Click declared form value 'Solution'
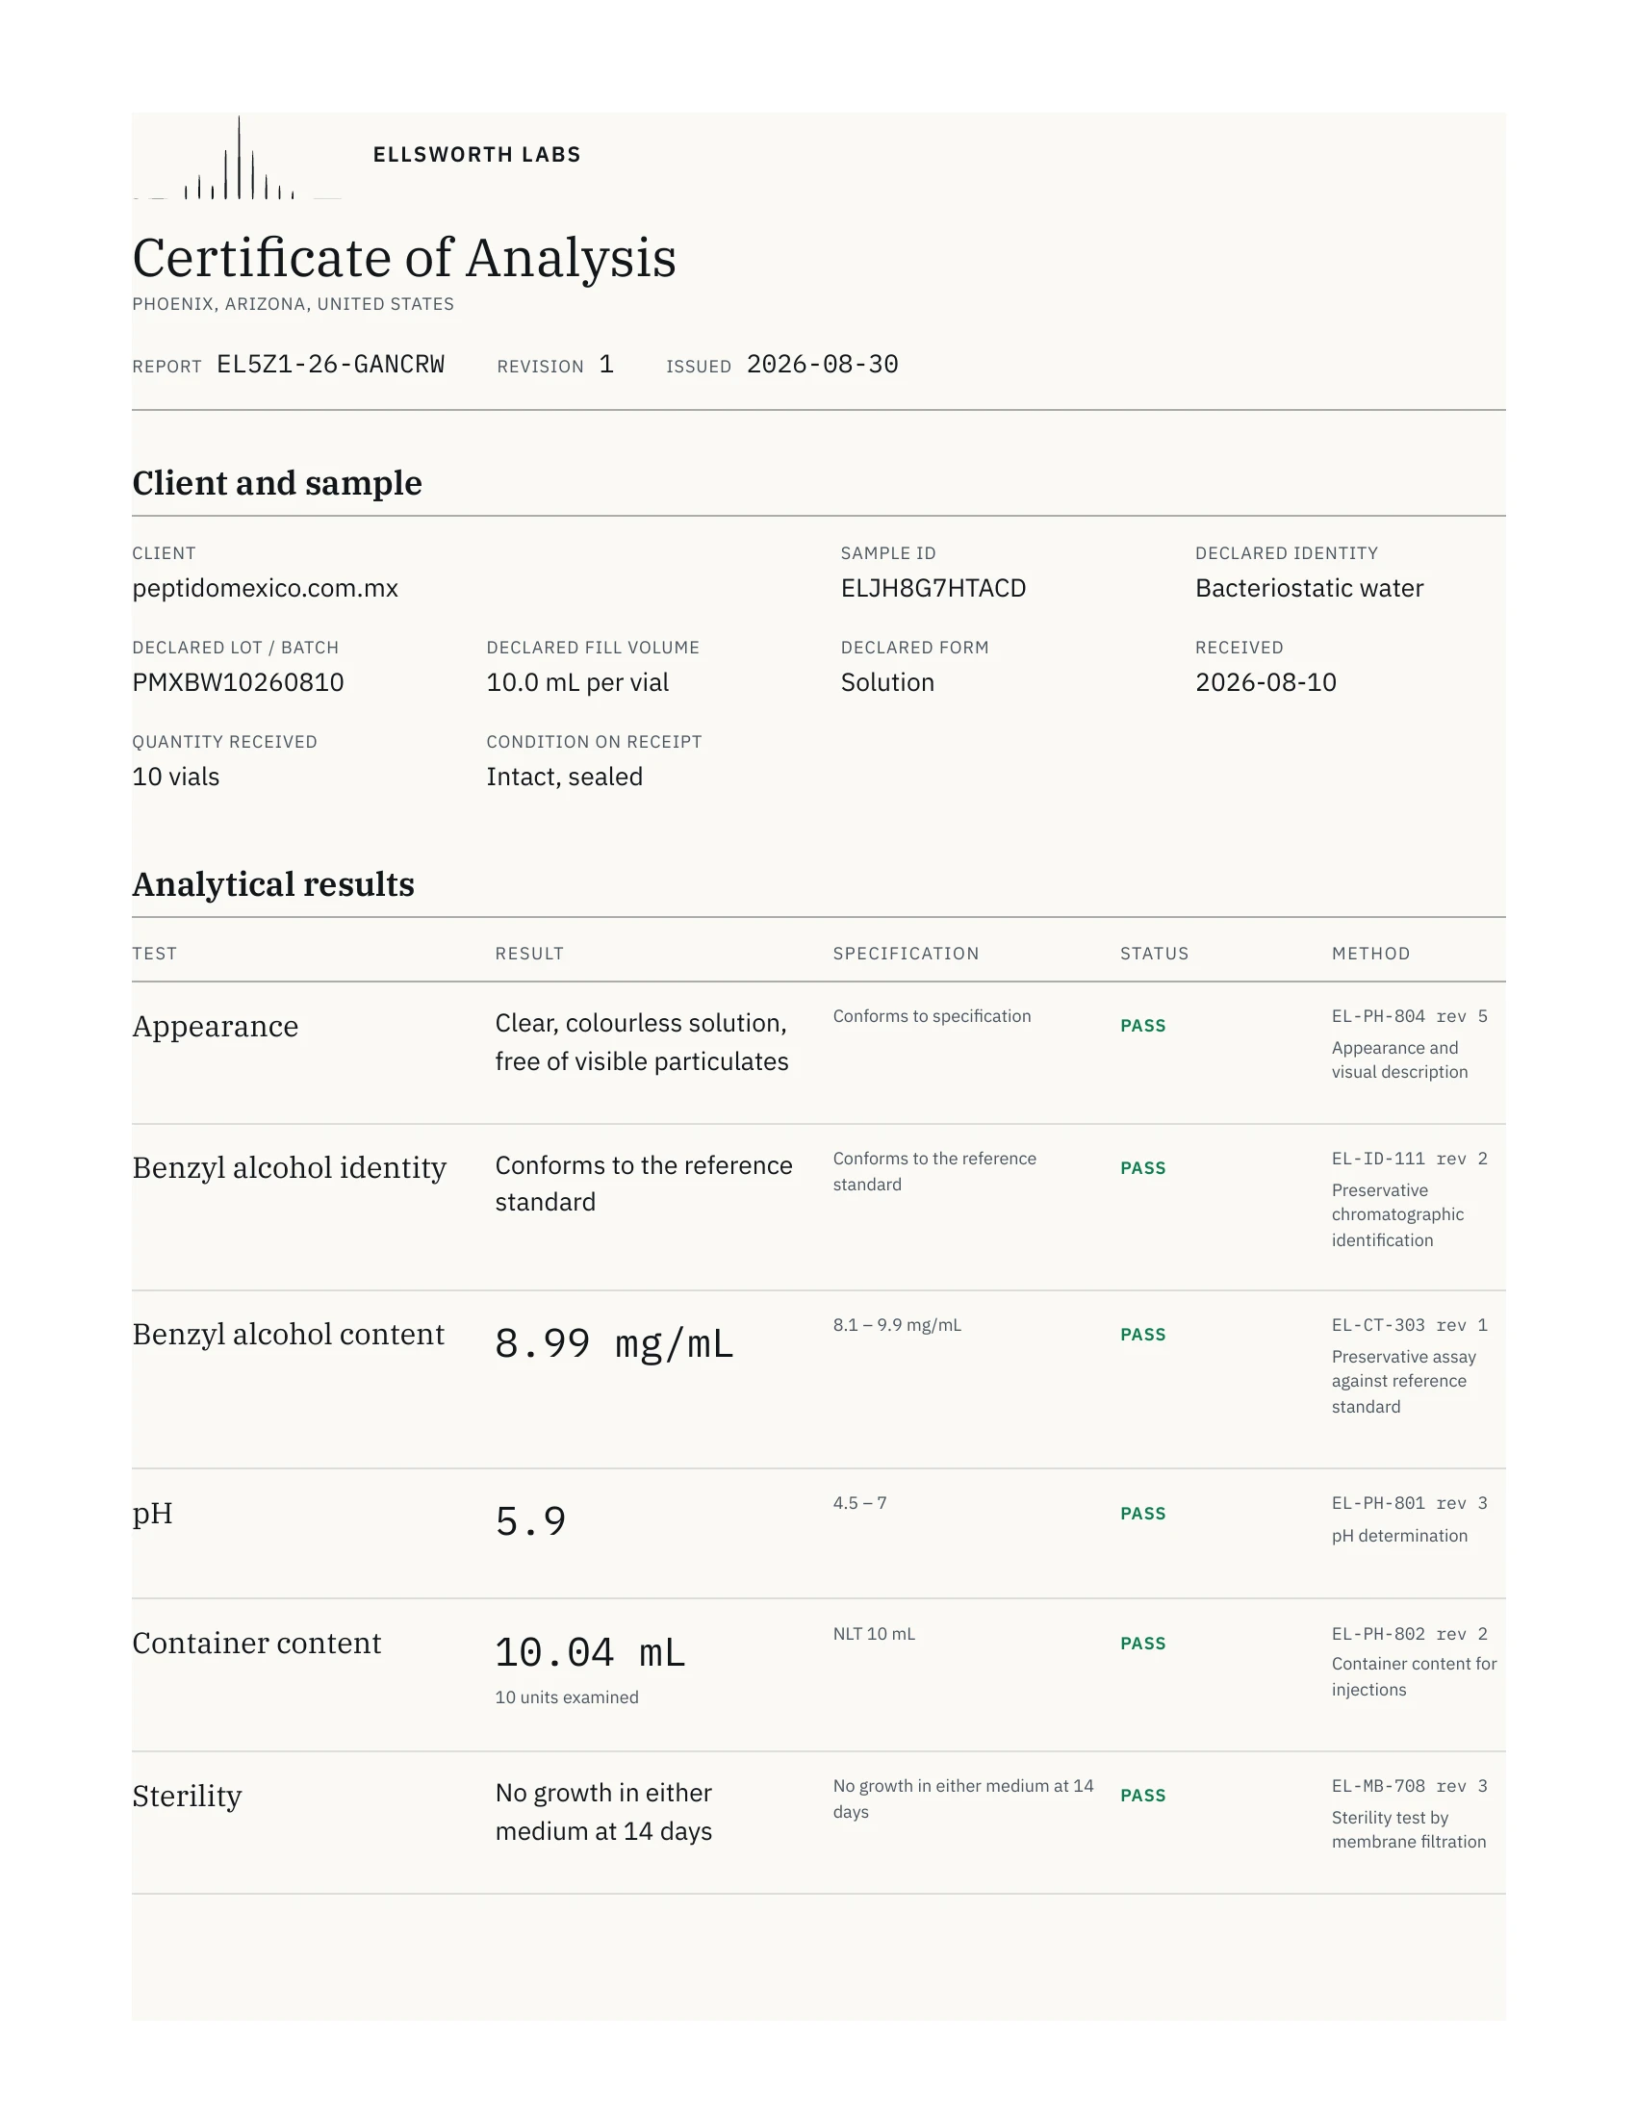 888,682
